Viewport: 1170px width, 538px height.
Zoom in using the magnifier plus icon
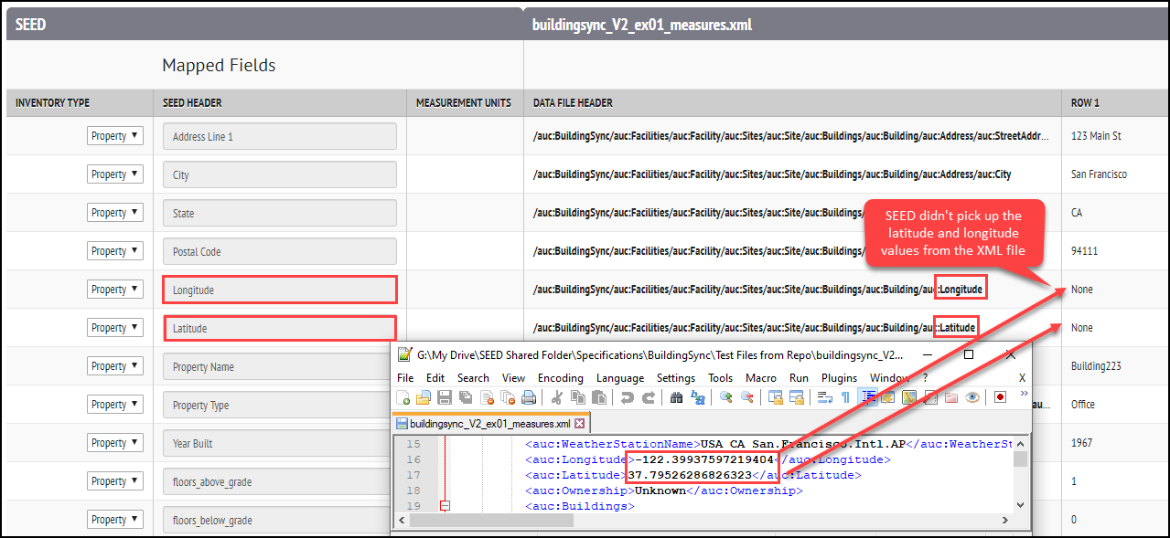point(724,397)
